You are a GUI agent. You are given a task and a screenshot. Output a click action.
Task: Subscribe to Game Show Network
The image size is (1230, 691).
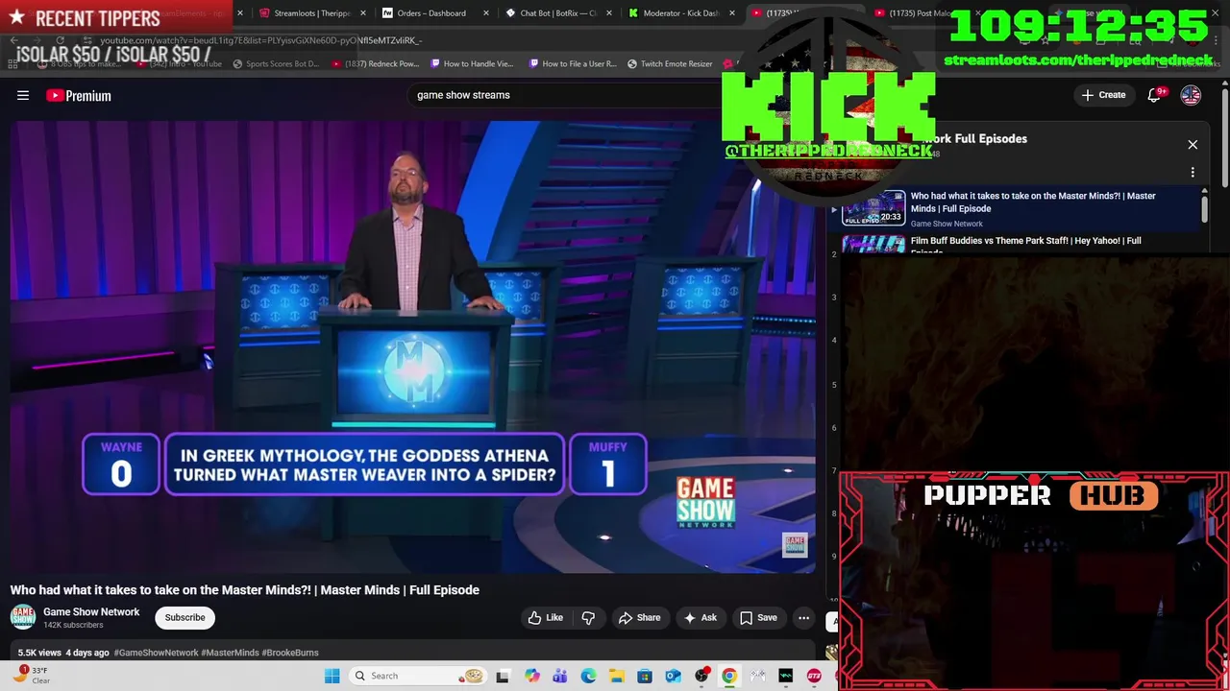(x=184, y=618)
